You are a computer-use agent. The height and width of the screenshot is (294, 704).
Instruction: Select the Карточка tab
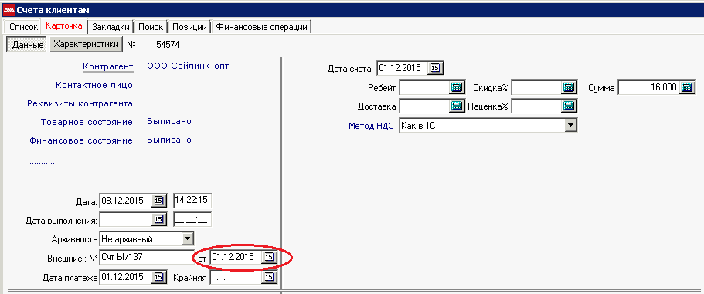coord(64,25)
